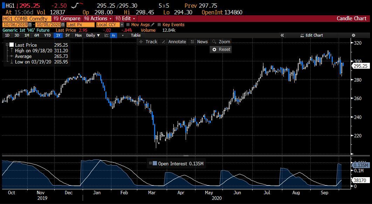Click the Candle Chart title text

coord(352,18)
